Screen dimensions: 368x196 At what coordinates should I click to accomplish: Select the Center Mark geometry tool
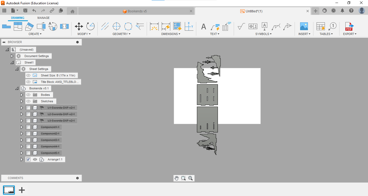pyautogui.click(x=116, y=26)
